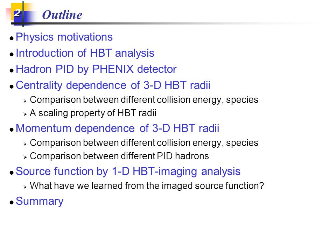Click Comparison between different PID hadrons sub-item
The height and width of the screenshot is (252, 336).
click(119, 156)
